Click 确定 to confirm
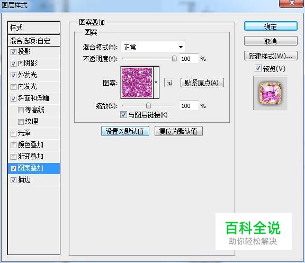The width and height of the screenshot is (305, 263). pos(271,26)
